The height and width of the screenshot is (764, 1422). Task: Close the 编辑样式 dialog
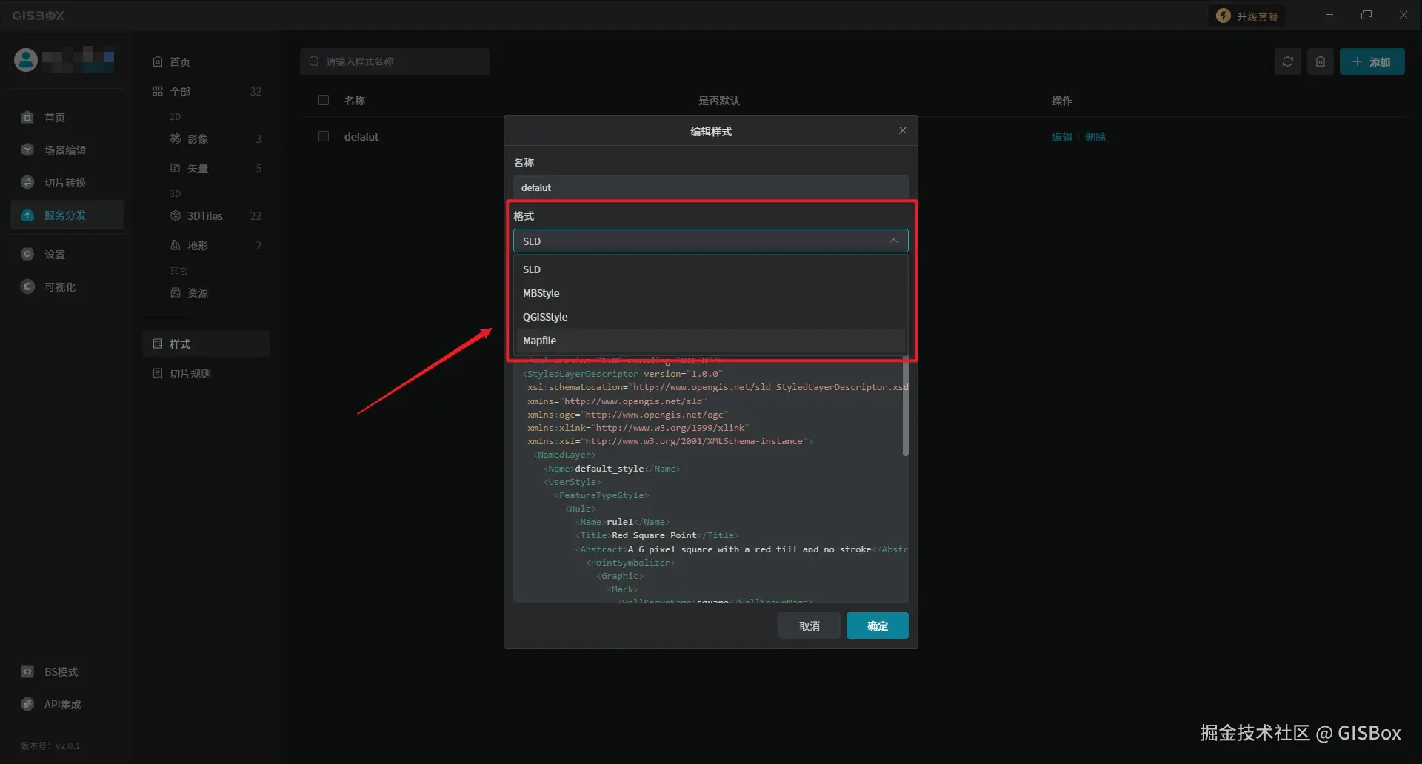[x=902, y=130]
